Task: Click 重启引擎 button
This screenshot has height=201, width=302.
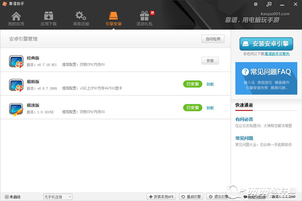Action: pos(191,197)
